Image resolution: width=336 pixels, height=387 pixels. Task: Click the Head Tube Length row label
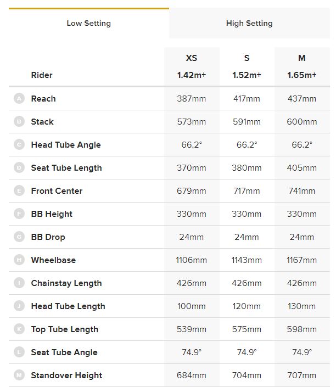point(68,306)
